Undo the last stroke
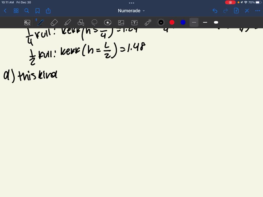This screenshot has height=197, width=263. click(x=215, y=11)
